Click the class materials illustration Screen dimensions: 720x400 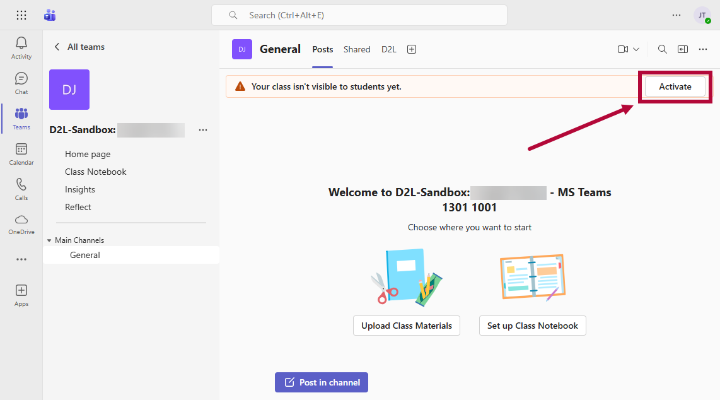point(407,278)
